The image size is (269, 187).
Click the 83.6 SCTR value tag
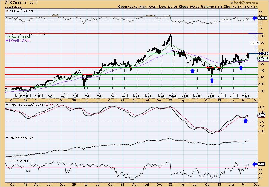click(262, 164)
